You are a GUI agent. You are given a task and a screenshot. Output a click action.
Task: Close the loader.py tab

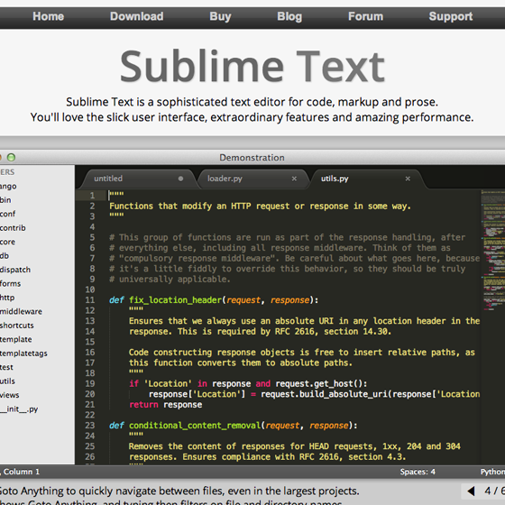(x=294, y=179)
